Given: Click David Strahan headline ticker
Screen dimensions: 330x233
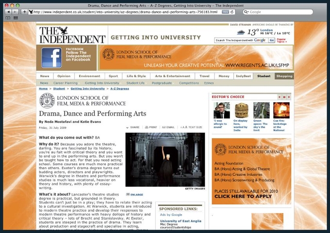Looking at the screenshot, I should (262, 25).
